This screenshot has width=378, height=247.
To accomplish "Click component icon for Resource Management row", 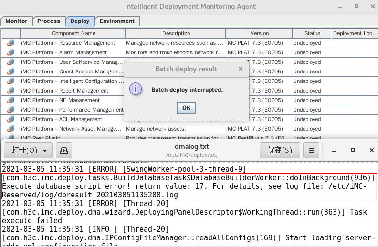I will pos(10,43).
